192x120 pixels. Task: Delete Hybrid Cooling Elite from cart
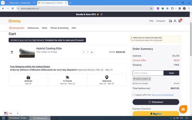point(12,52)
